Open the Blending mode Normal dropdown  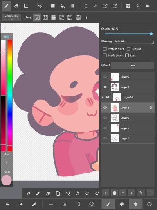(134, 41)
